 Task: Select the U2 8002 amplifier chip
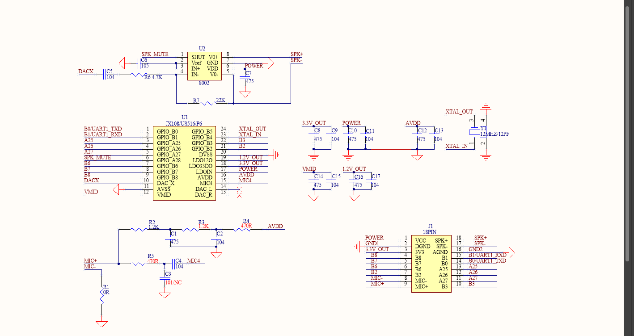(x=204, y=66)
